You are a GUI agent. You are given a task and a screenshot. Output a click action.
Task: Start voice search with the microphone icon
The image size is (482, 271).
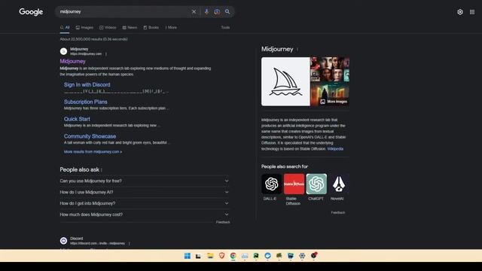(206, 12)
